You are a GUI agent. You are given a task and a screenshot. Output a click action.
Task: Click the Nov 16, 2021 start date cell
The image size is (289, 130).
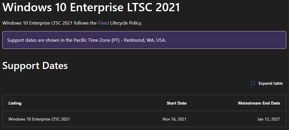pos(175,119)
